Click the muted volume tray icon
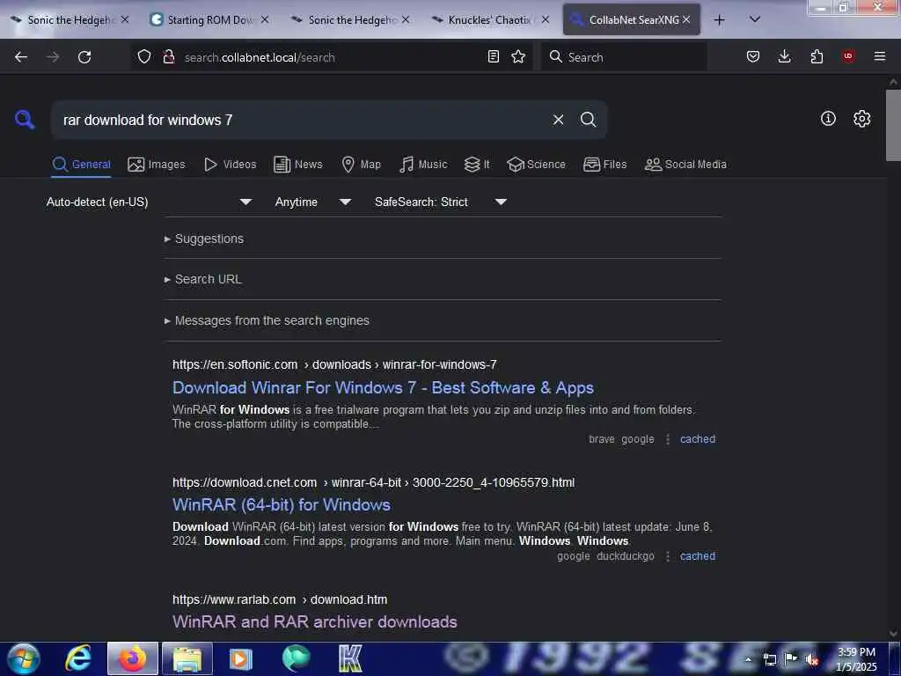The width and height of the screenshot is (901, 676). [x=812, y=659]
